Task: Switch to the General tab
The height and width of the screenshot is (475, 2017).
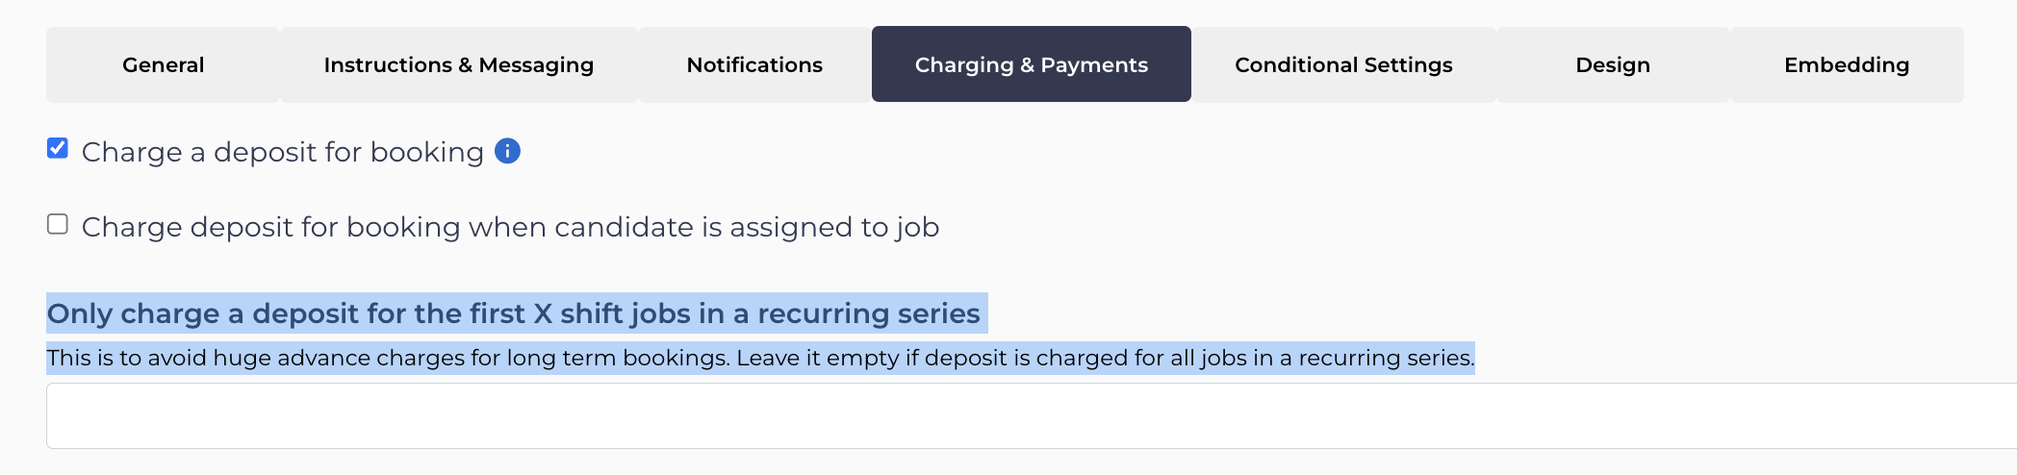Action: tap(163, 64)
